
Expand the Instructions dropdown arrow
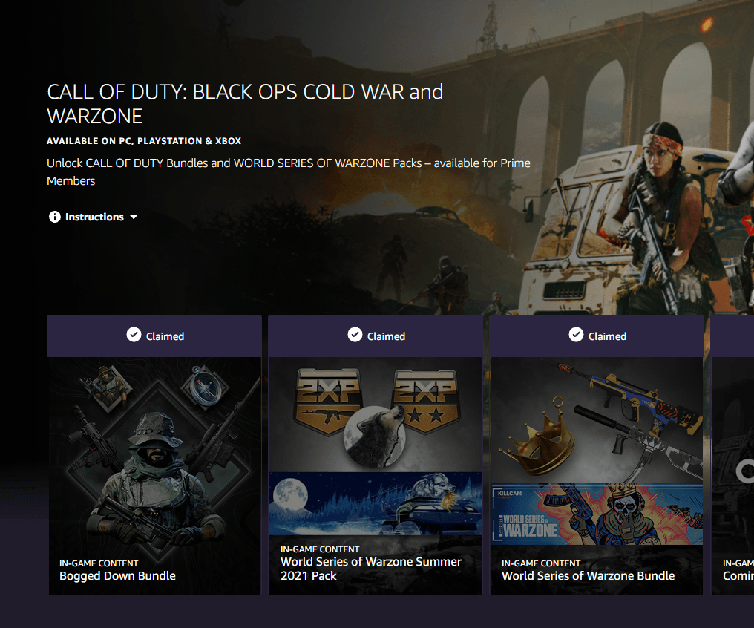click(134, 217)
